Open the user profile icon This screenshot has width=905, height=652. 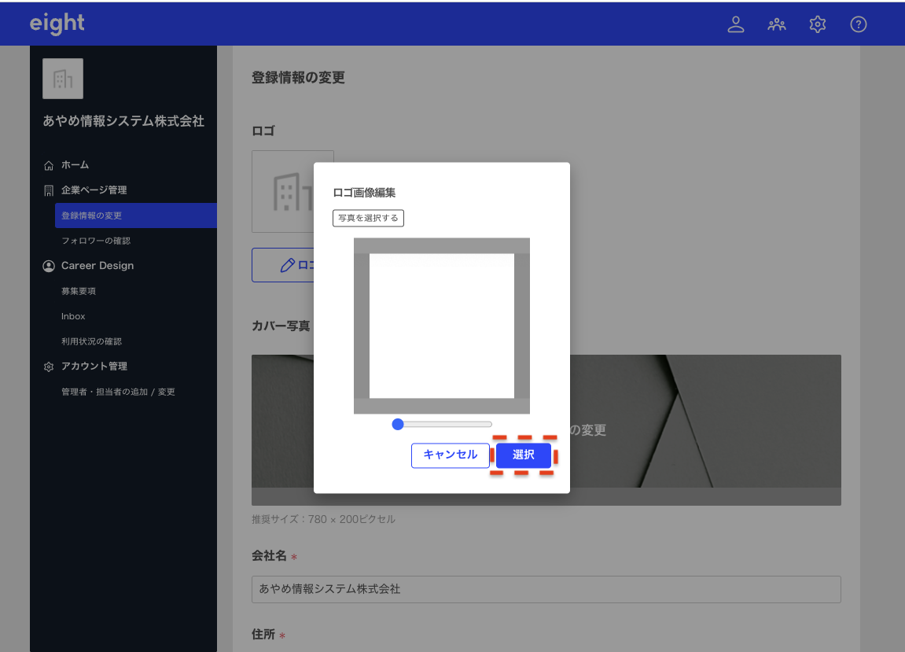[x=735, y=24]
